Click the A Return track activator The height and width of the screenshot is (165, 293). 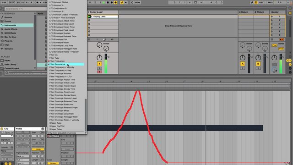(x=243, y=64)
